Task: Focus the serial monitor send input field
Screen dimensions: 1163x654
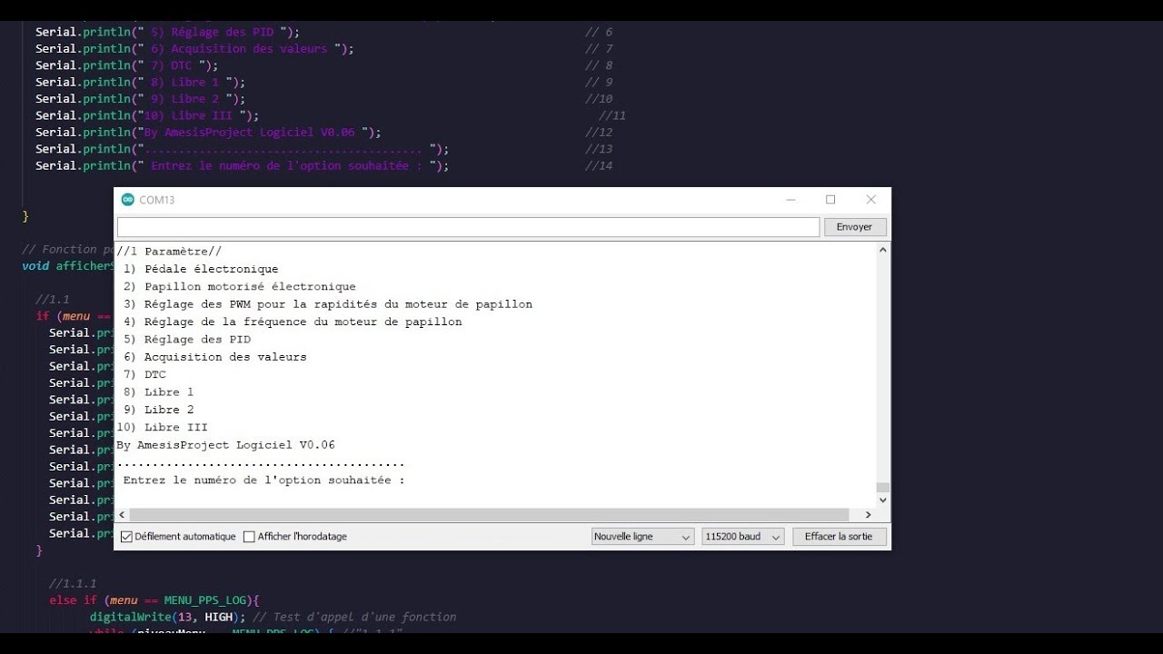Action: 468,227
